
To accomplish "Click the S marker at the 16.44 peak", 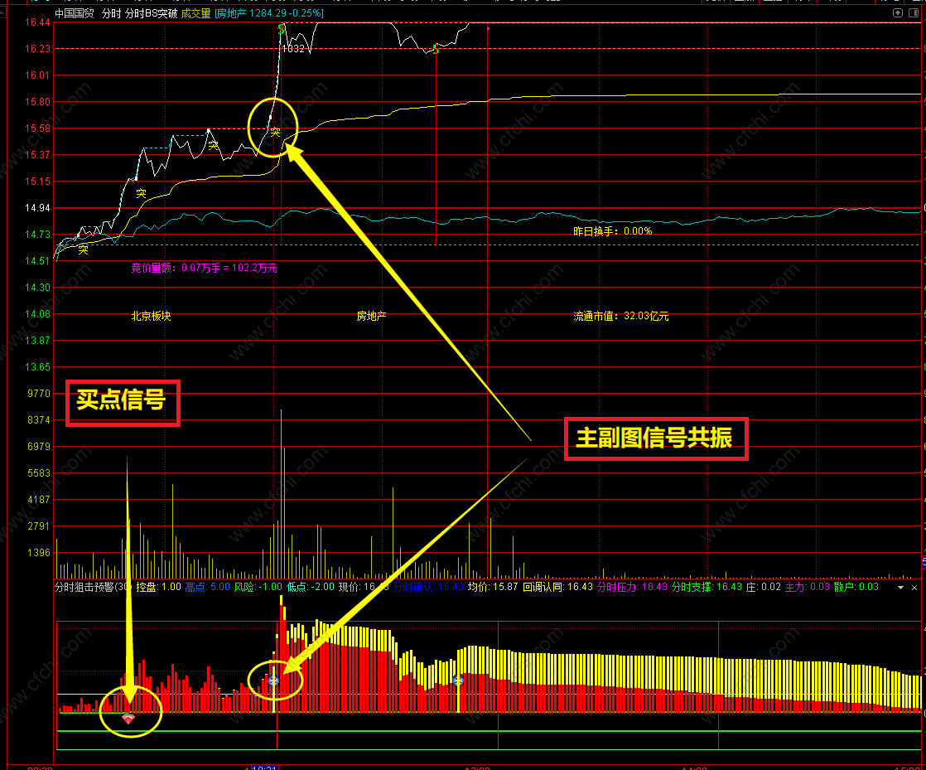I will coord(281,28).
